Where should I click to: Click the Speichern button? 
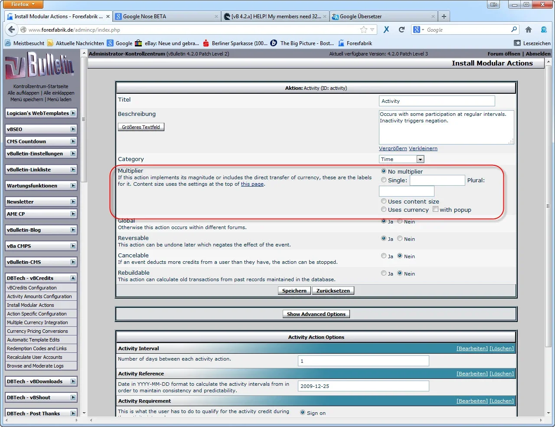click(294, 291)
